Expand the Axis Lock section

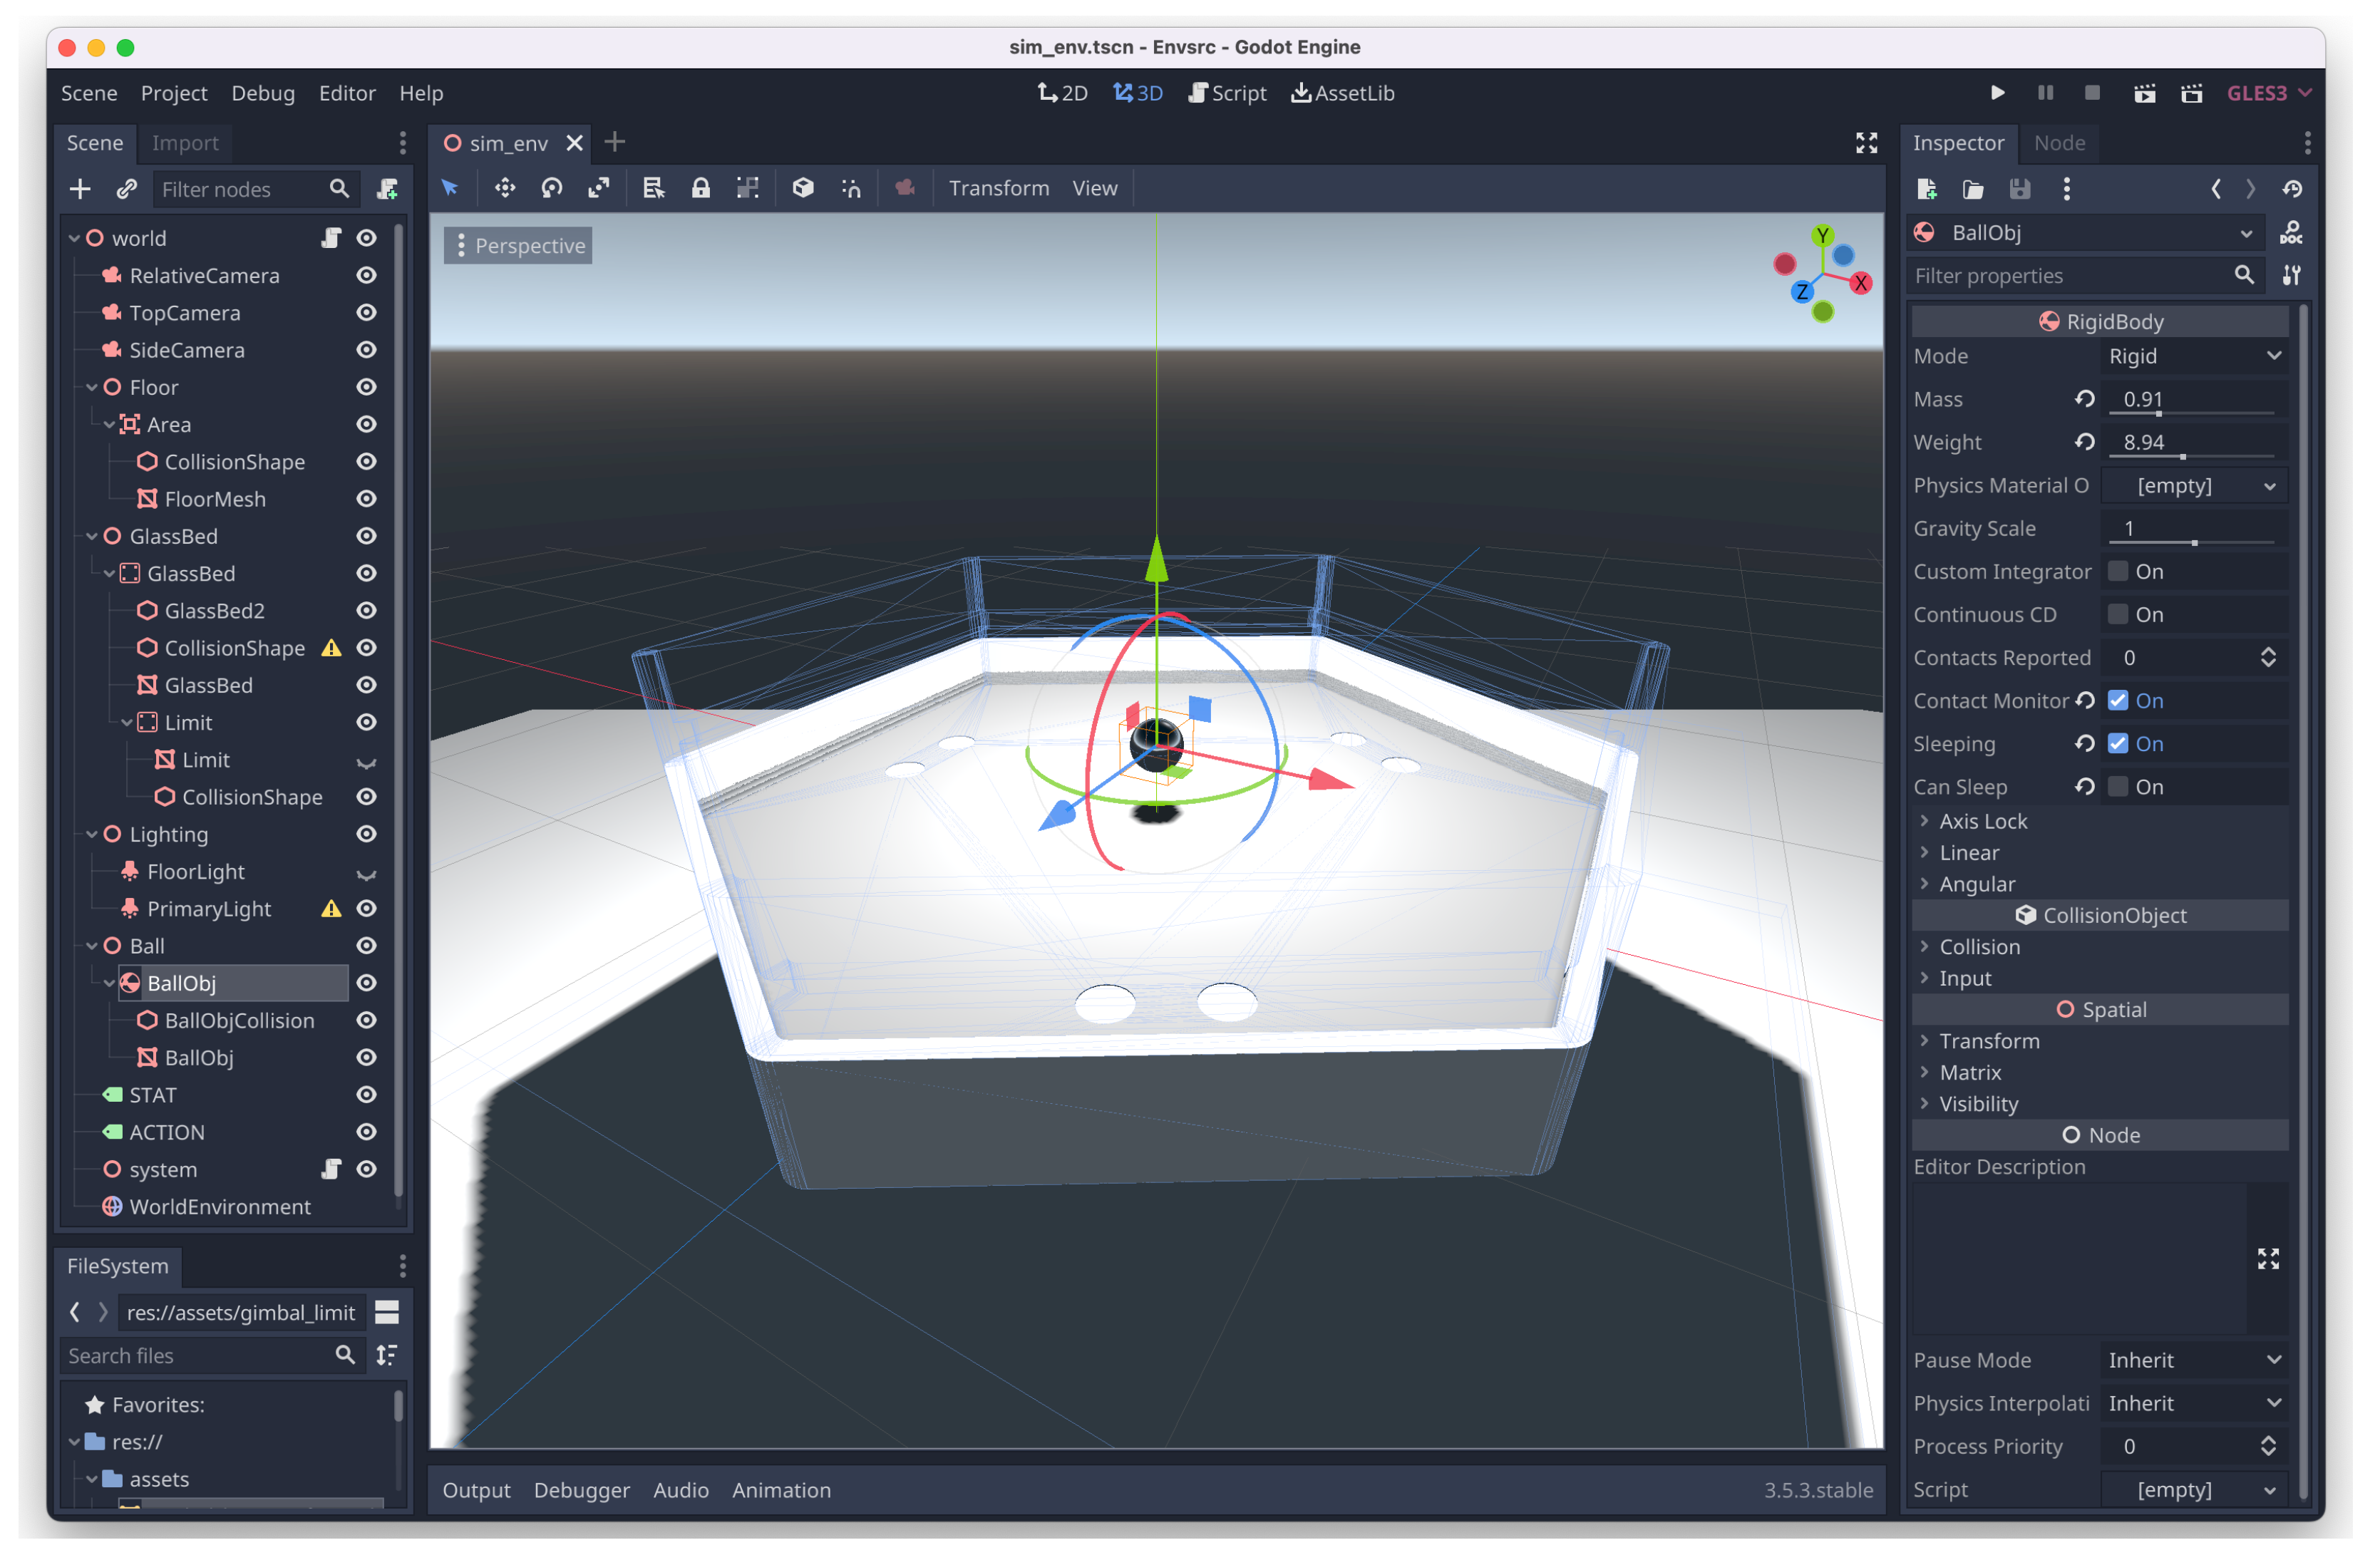coord(1982,822)
